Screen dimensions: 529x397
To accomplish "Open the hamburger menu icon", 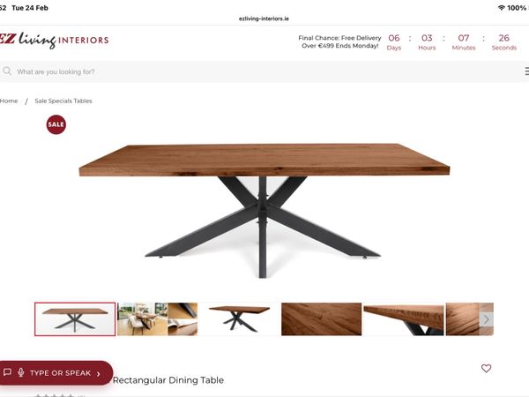I will [x=526, y=71].
